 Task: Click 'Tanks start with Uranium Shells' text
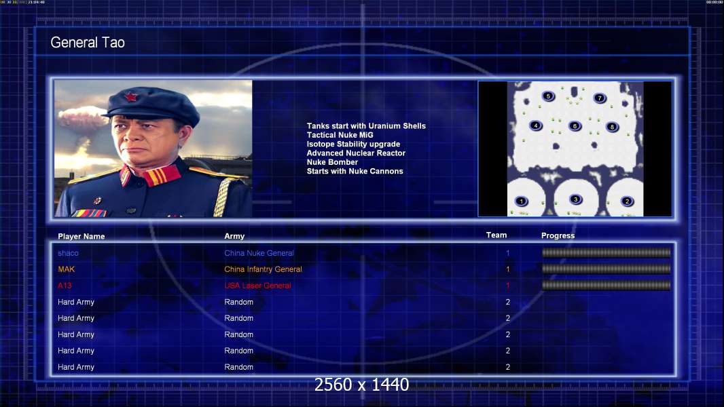pos(366,126)
